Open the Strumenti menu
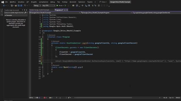 click(73, 2)
